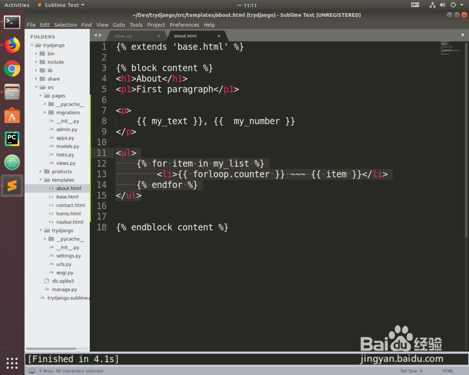This screenshot has height=375, width=469.
Task: Expand the migrations folder
Action: click(45, 112)
